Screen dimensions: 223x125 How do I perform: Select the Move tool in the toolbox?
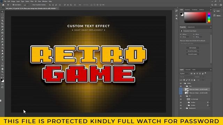coord(2,11)
